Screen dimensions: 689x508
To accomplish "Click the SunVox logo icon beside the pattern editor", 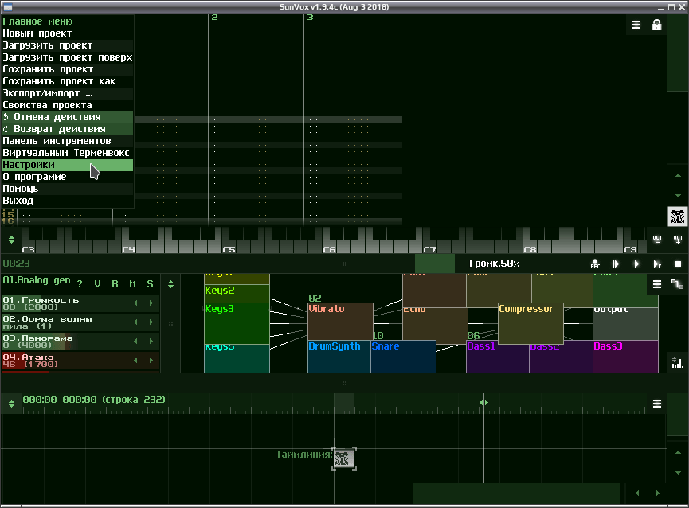I will tap(678, 217).
